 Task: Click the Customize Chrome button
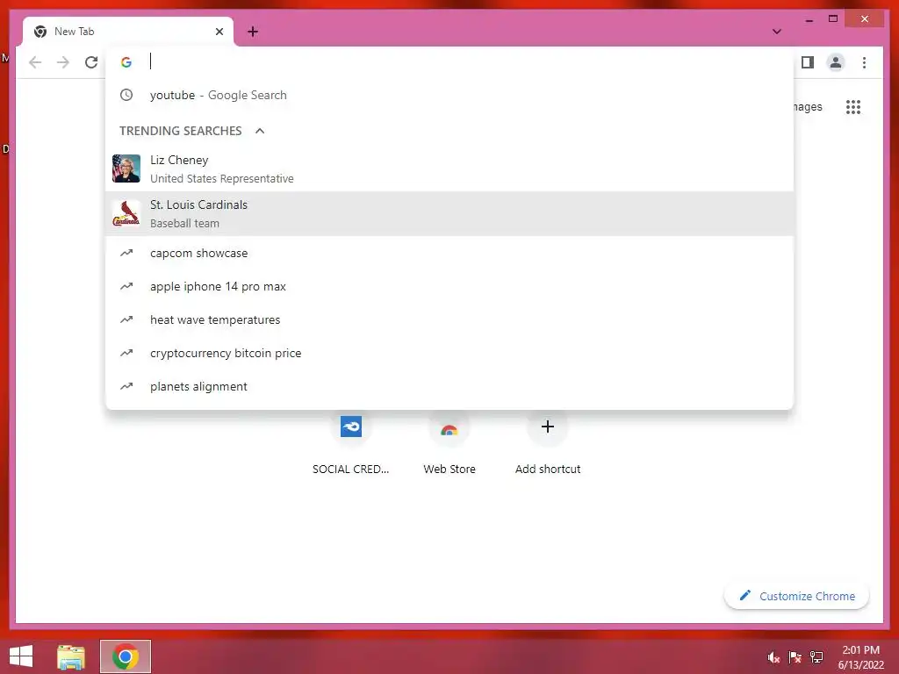click(796, 596)
